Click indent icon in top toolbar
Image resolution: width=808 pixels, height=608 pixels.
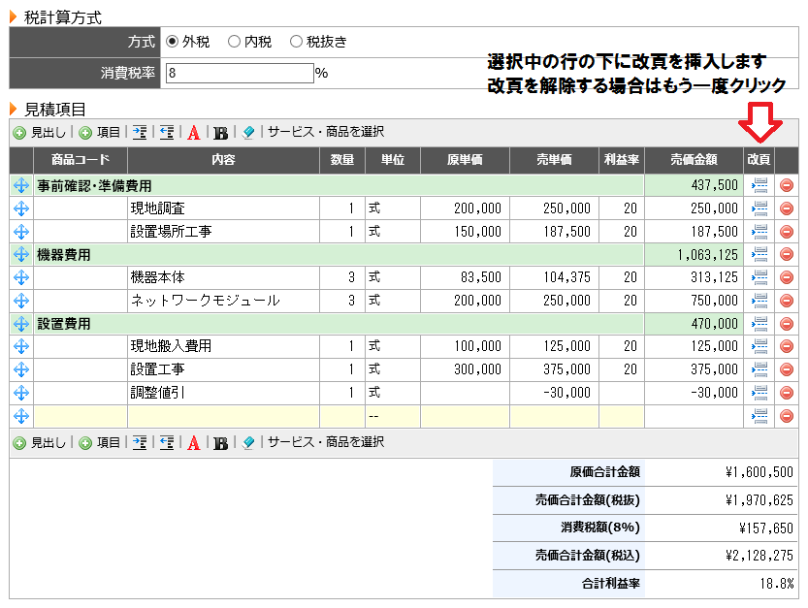click(139, 133)
